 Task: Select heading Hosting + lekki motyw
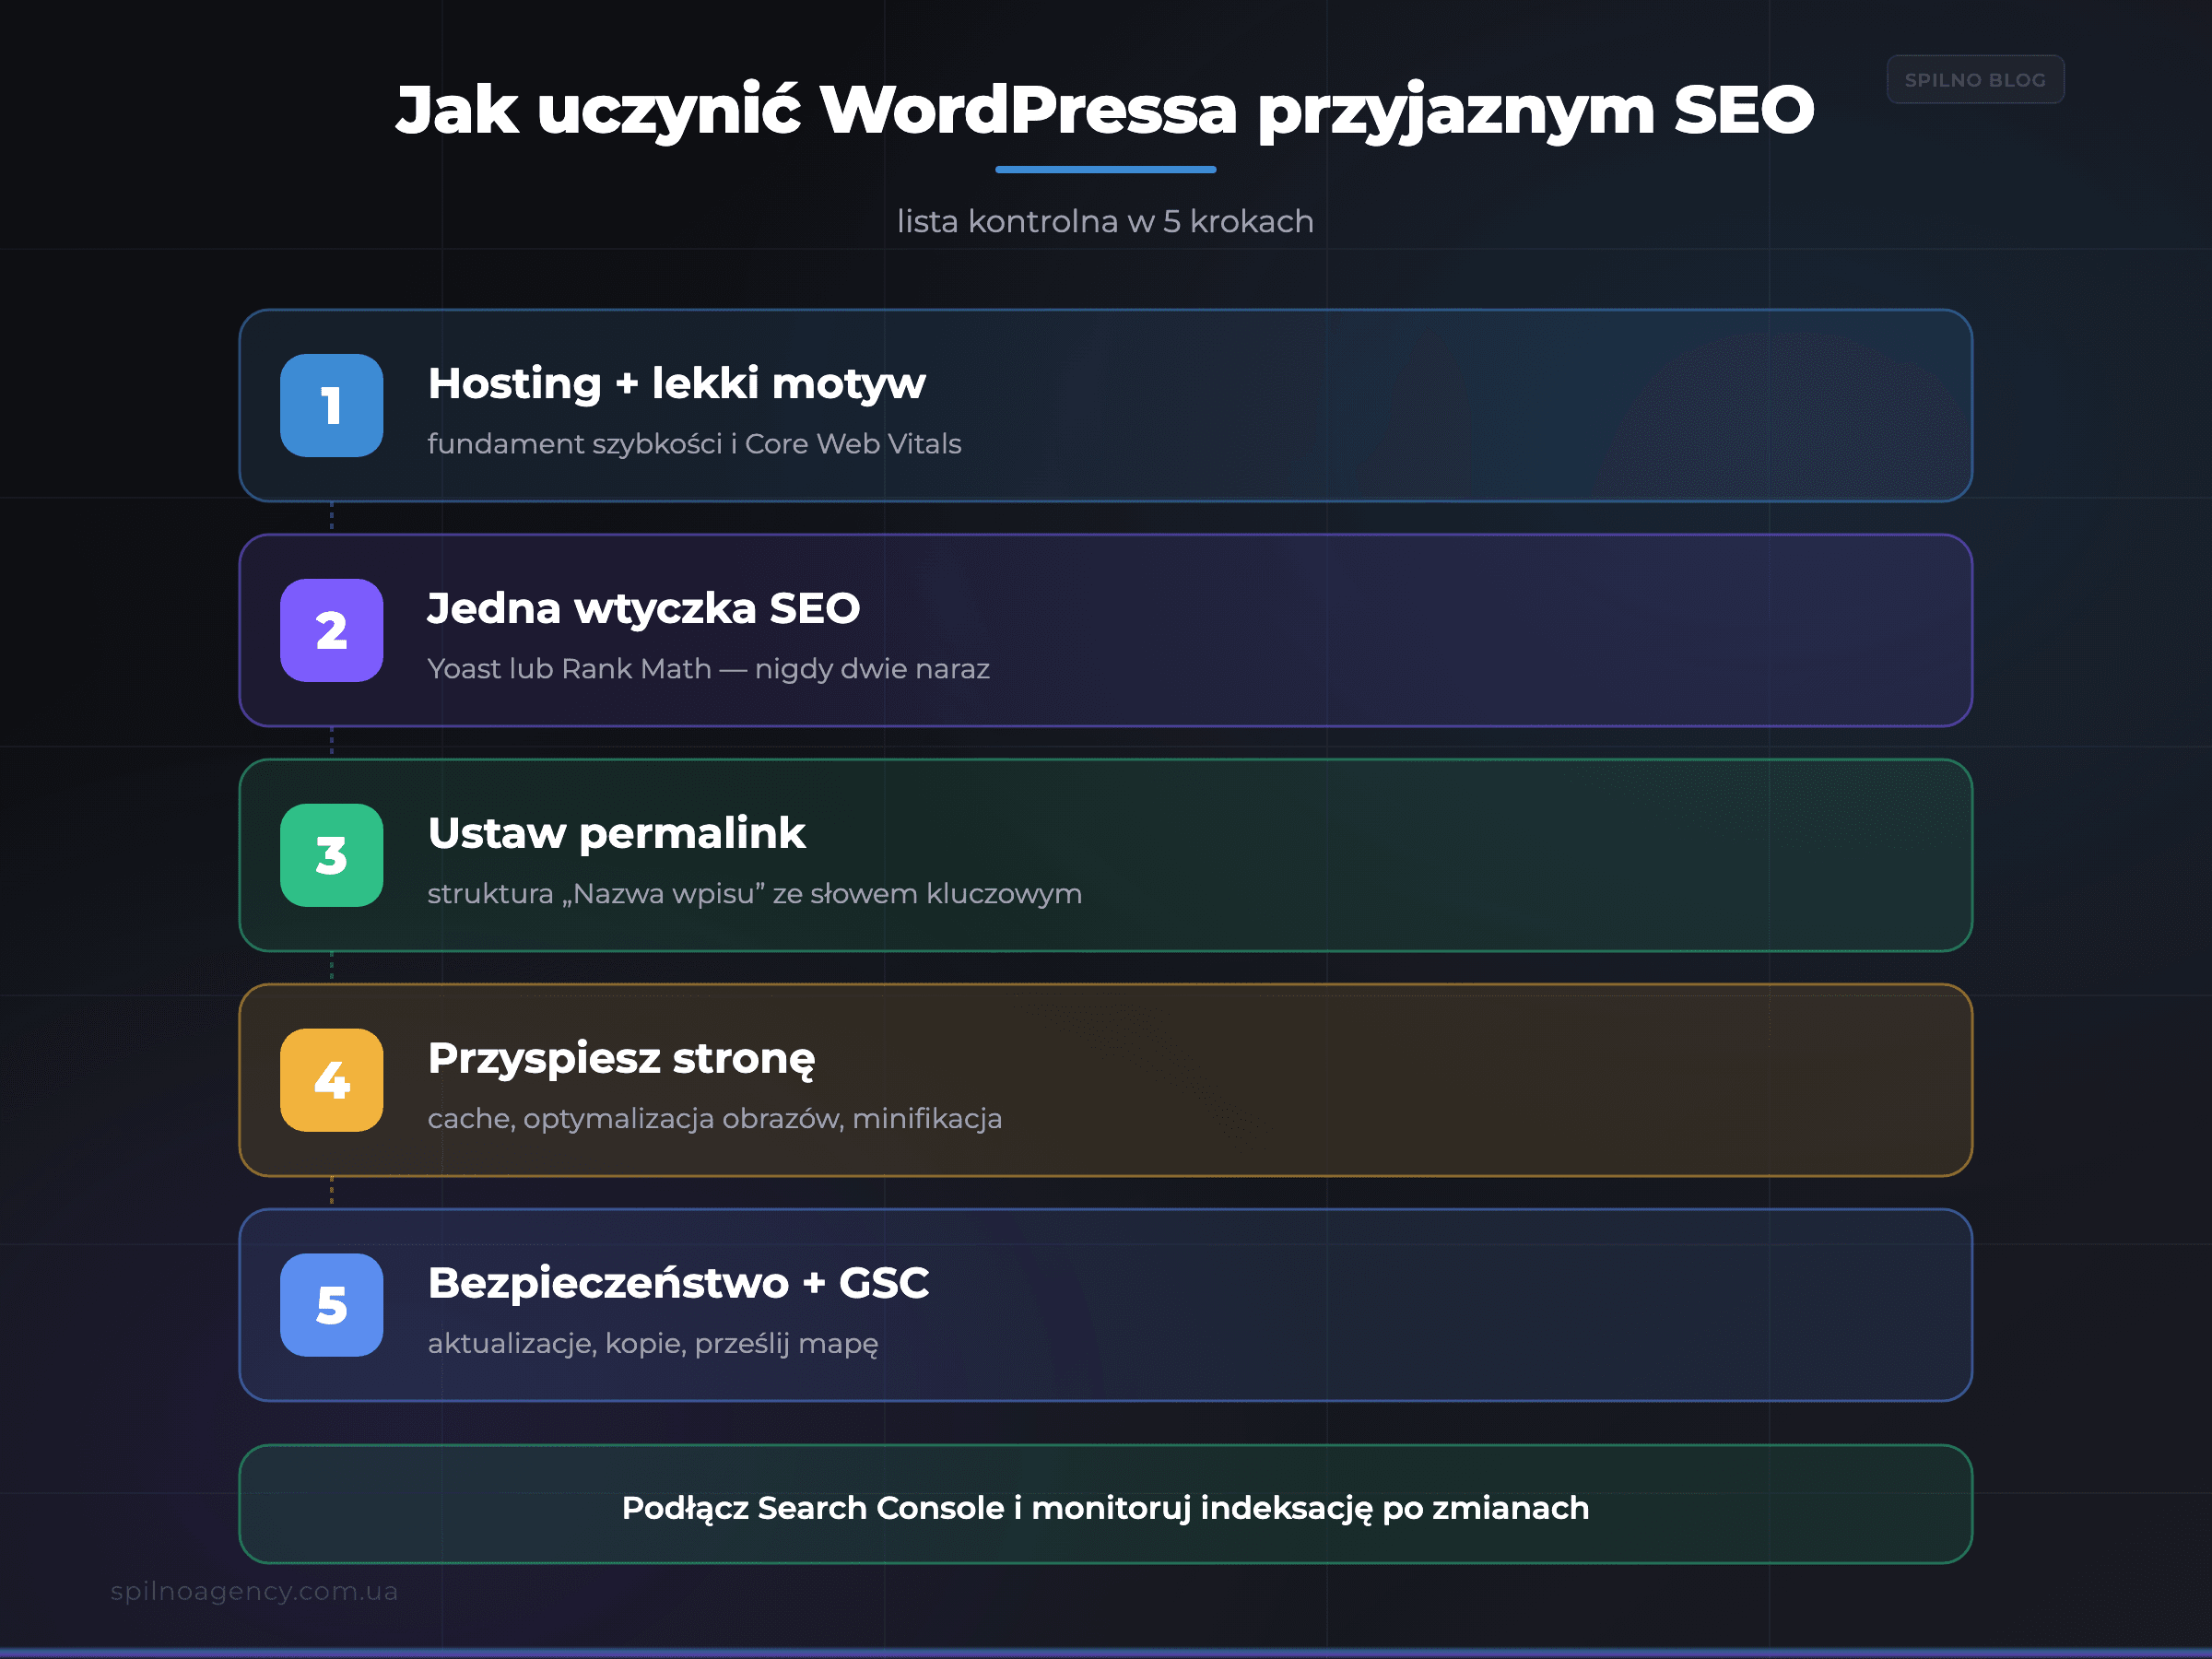point(676,384)
